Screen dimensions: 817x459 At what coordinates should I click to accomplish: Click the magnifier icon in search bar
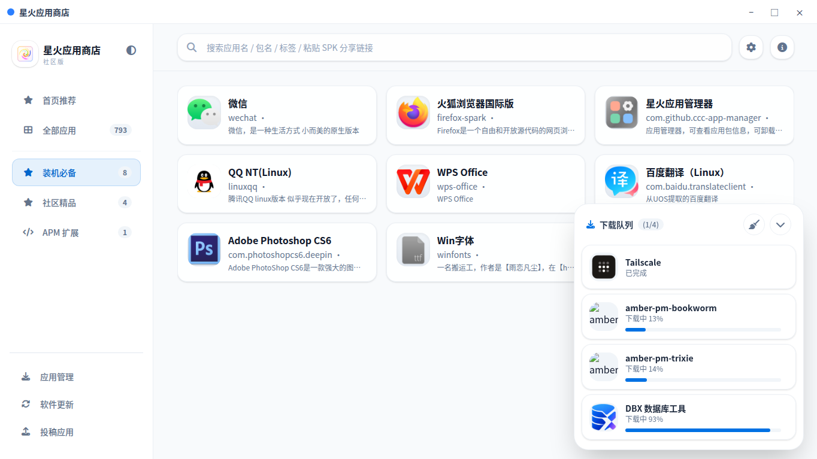[x=192, y=47]
